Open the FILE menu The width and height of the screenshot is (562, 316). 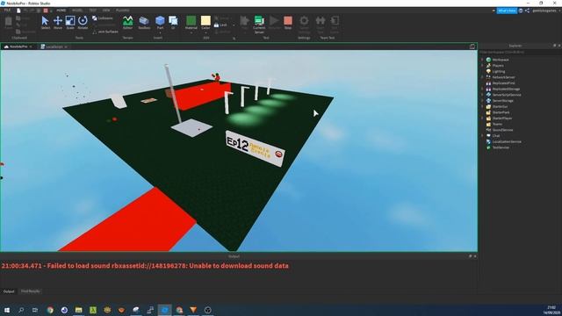tap(7, 11)
